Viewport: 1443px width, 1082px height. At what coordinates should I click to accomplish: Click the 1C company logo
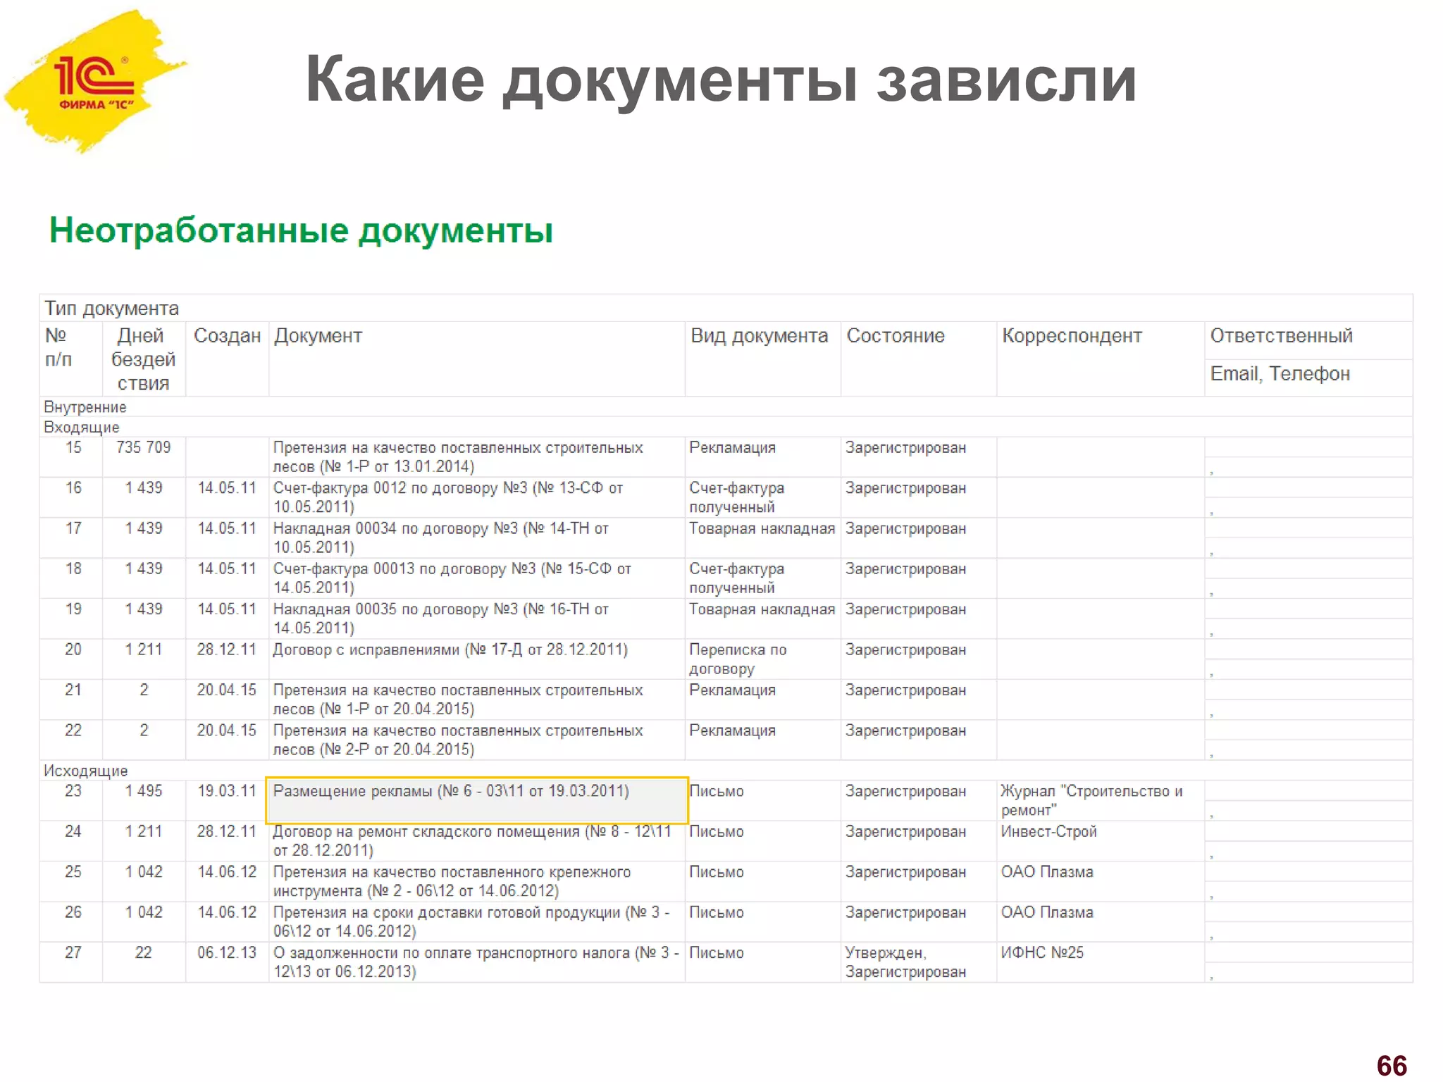(95, 81)
